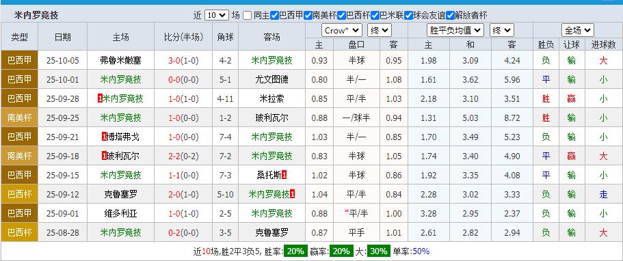Click the red card badge beside 桑托斯
The height and width of the screenshot is (261, 623).
(x=284, y=175)
